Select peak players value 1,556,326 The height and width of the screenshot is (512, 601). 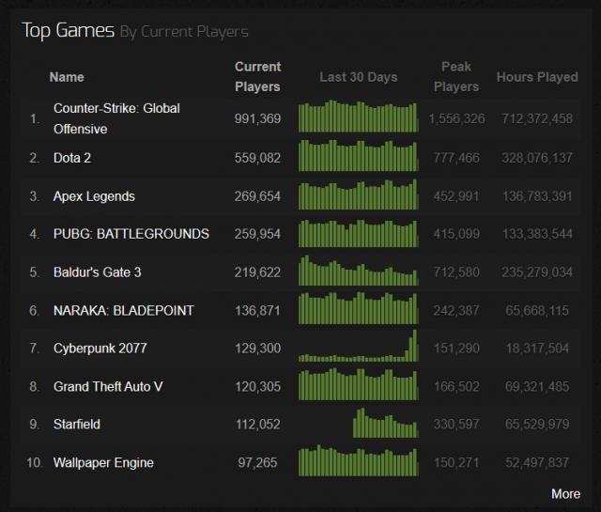tap(456, 119)
